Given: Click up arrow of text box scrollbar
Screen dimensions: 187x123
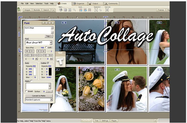Looking at the screenshot, I should pos(52,28).
